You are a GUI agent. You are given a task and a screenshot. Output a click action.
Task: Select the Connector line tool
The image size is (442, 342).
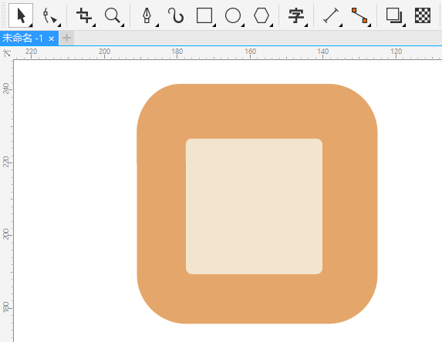tap(359, 15)
